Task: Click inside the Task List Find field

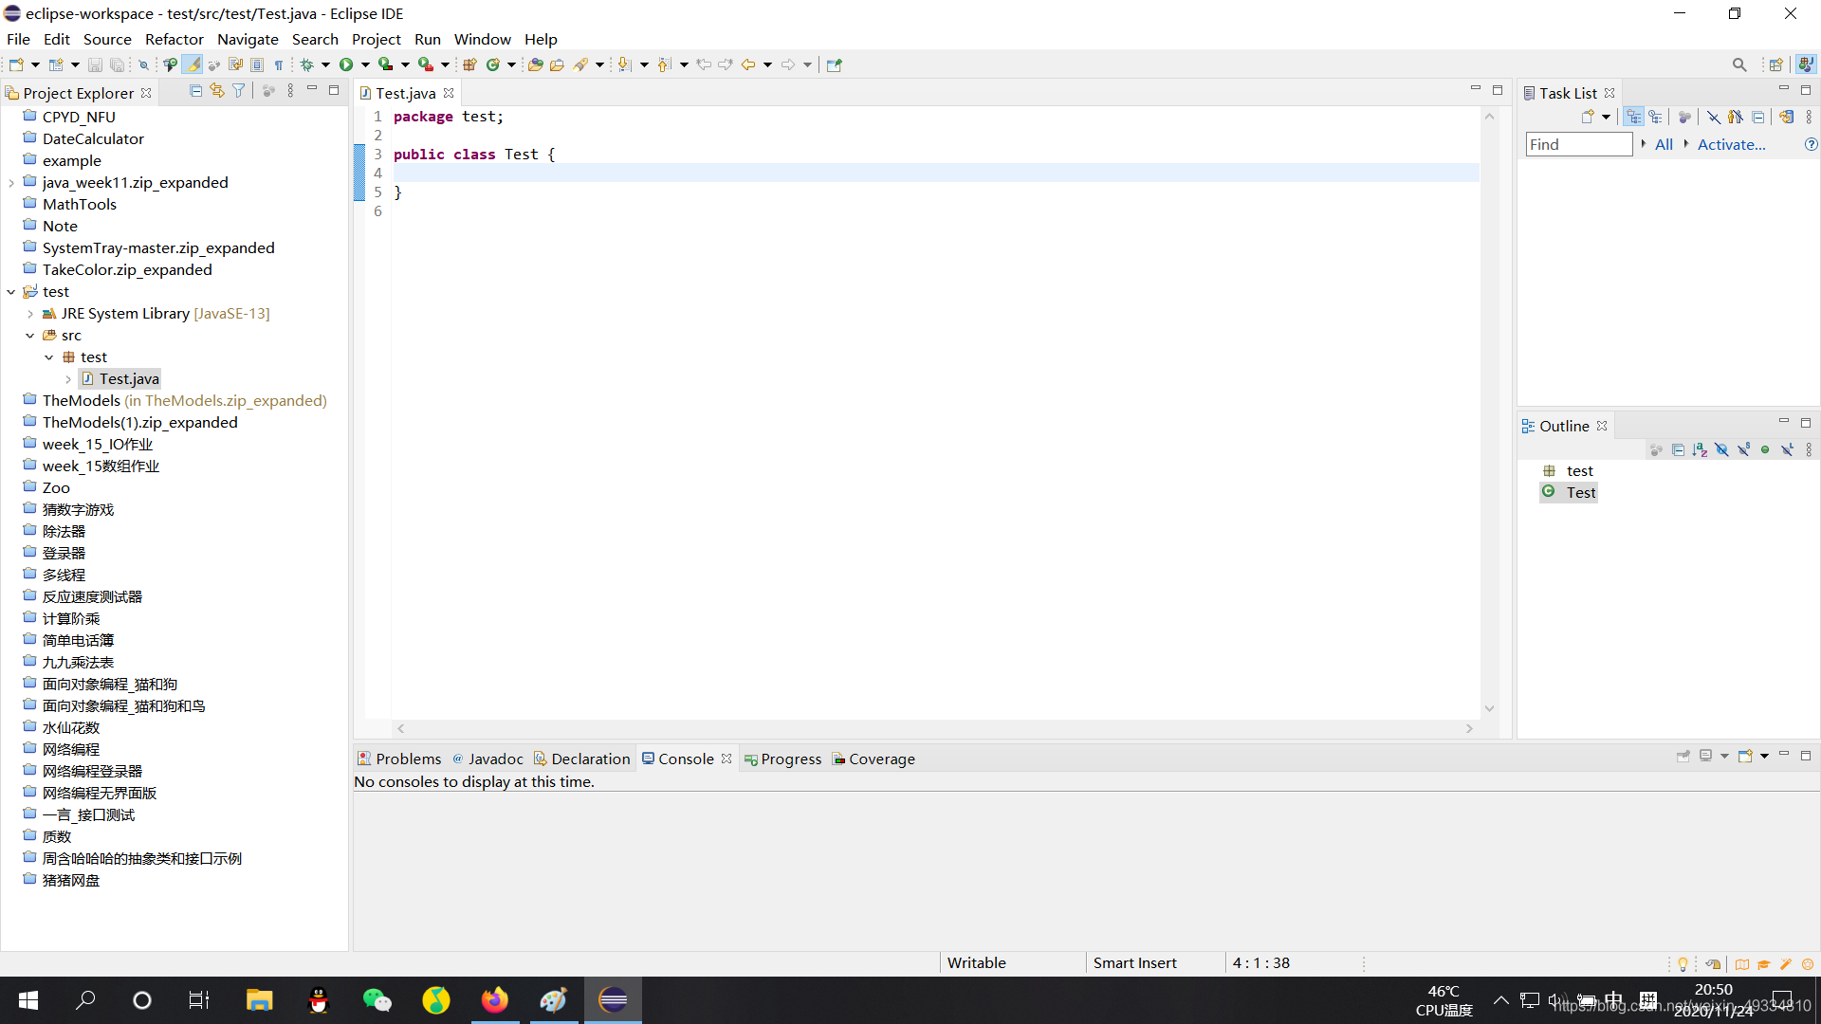Action: coord(1577,144)
